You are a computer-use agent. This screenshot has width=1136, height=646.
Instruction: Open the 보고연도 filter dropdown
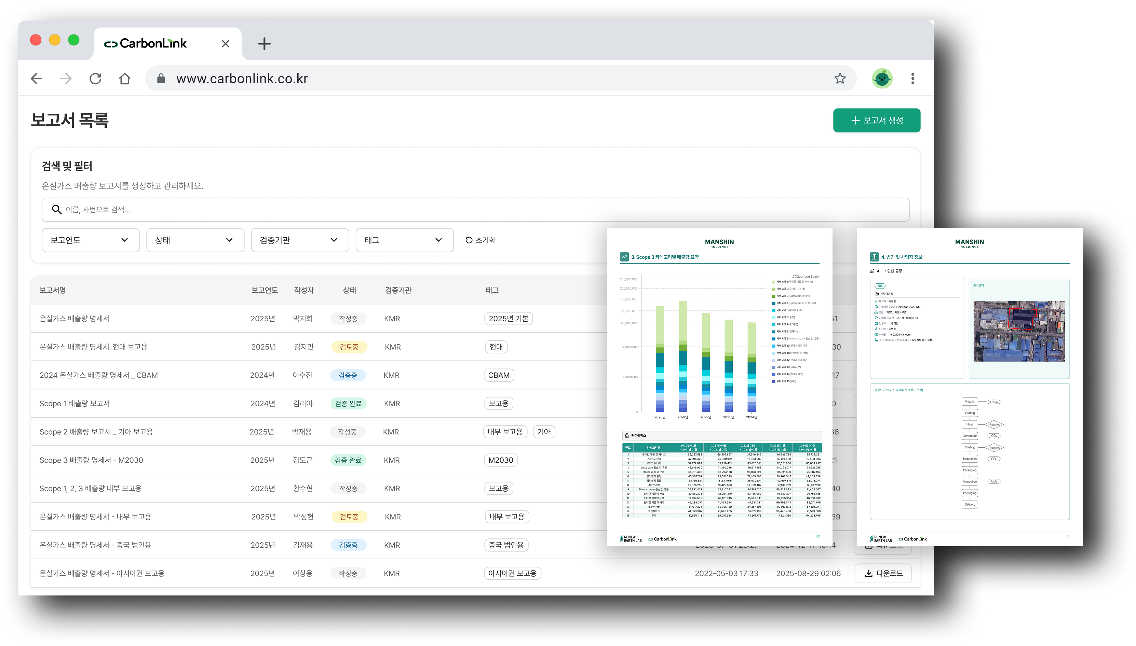[x=90, y=240]
